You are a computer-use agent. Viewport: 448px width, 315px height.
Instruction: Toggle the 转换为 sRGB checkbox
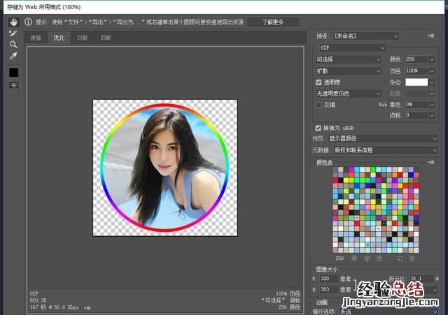click(x=319, y=128)
